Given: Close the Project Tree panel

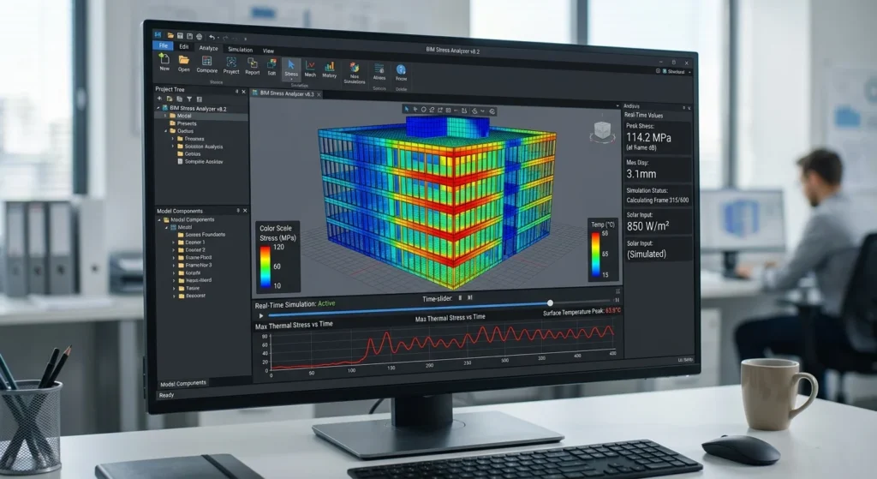Looking at the screenshot, I should (x=244, y=92).
